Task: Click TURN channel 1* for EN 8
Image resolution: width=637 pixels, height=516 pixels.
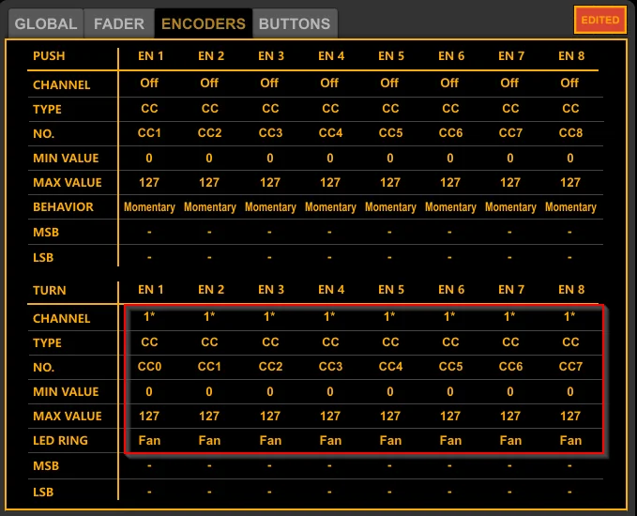Action: 569,316
